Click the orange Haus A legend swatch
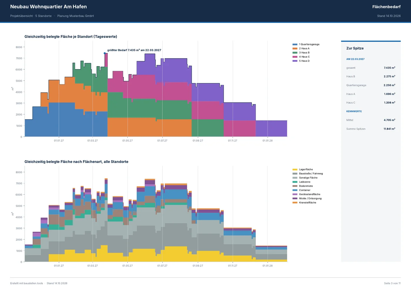This screenshot has height=291, width=411. (295, 48)
